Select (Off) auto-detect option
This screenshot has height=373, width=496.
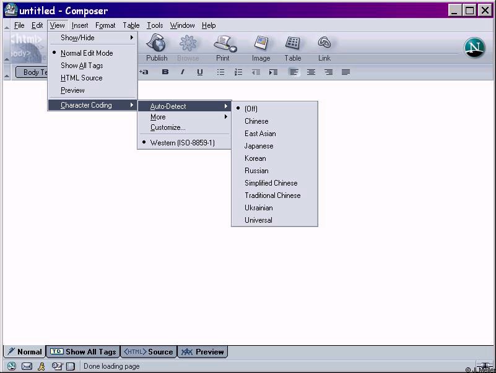click(274, 109)
